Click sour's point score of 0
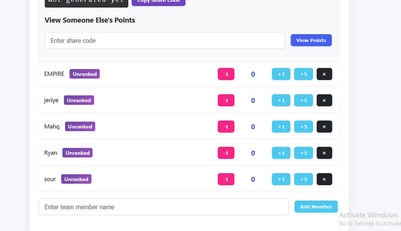This screenshot has width=401, height=231. click(x=253, y=179)
